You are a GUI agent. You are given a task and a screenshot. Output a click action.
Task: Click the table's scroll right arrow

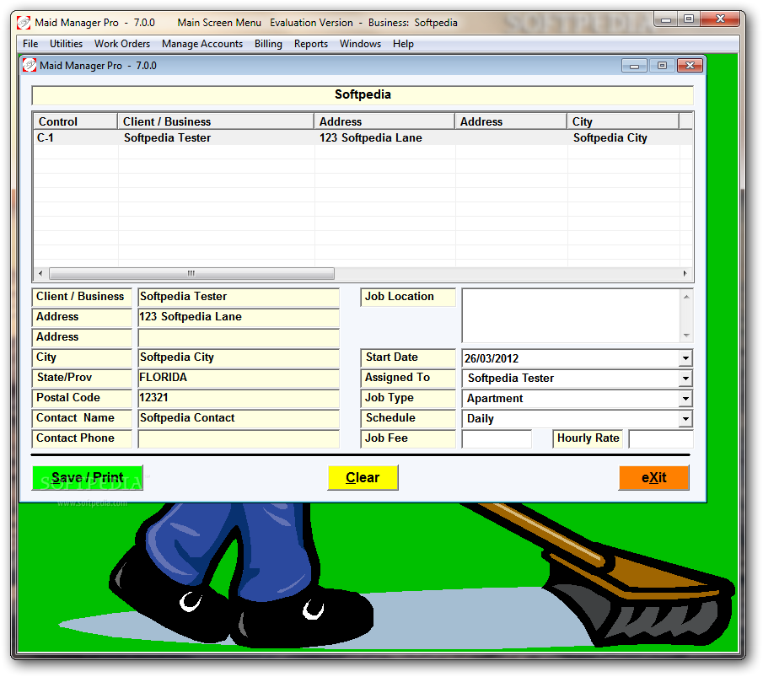[685, 273]
